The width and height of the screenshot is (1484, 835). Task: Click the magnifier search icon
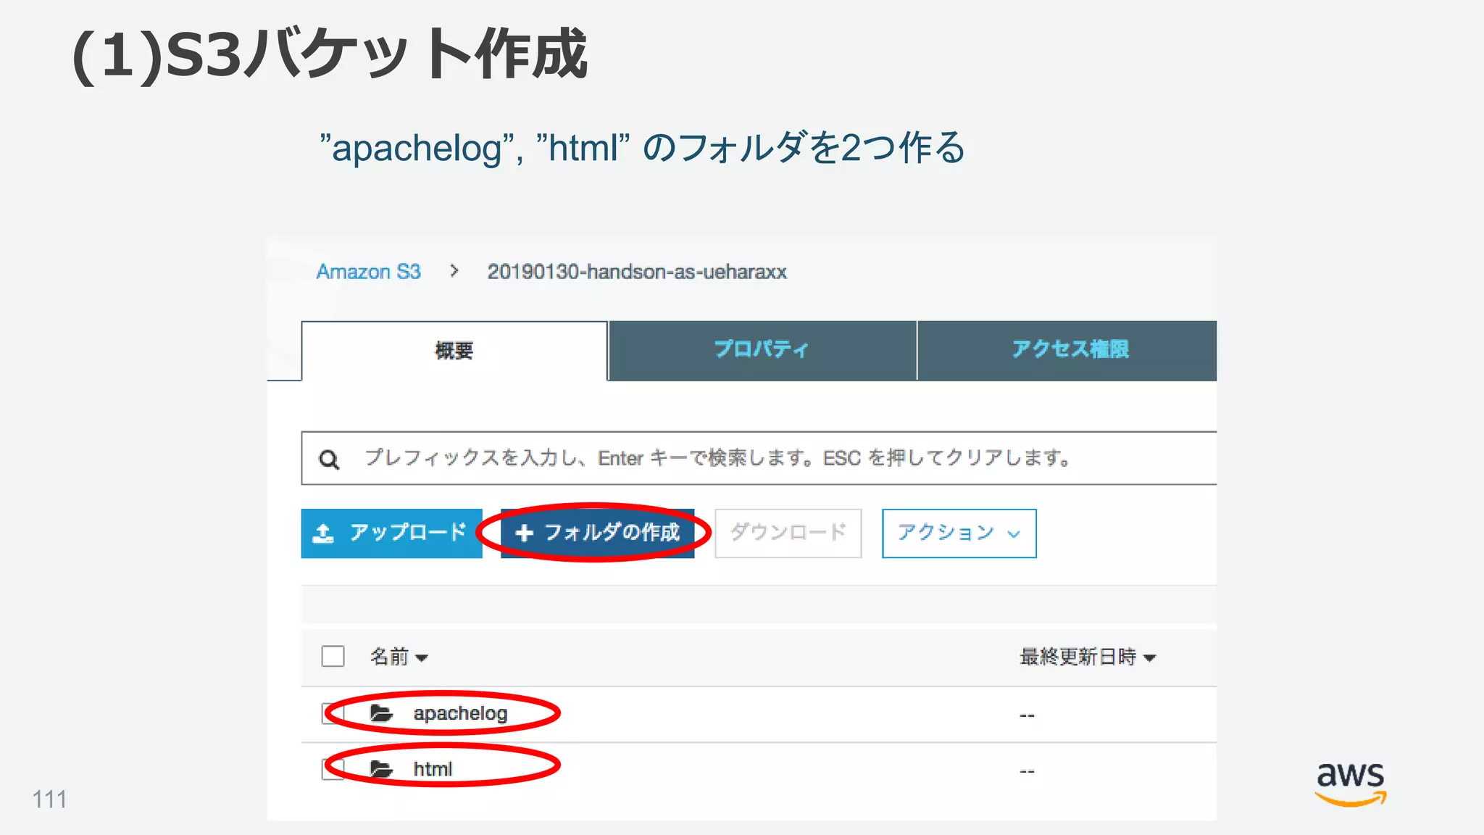coord(329,459)
